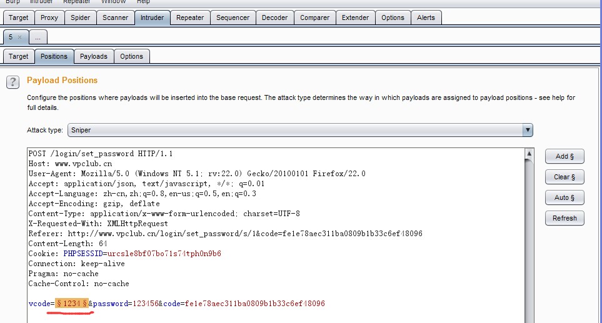Image resolution: width=602 pixels, height=323 pixels.
Task: Close attack tab number 5
Action: pyautogui.click(x=19, y=37)
